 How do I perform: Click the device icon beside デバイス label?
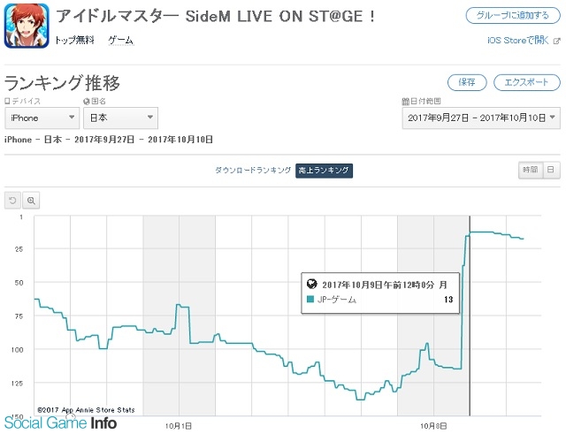[x=7, y=101]
